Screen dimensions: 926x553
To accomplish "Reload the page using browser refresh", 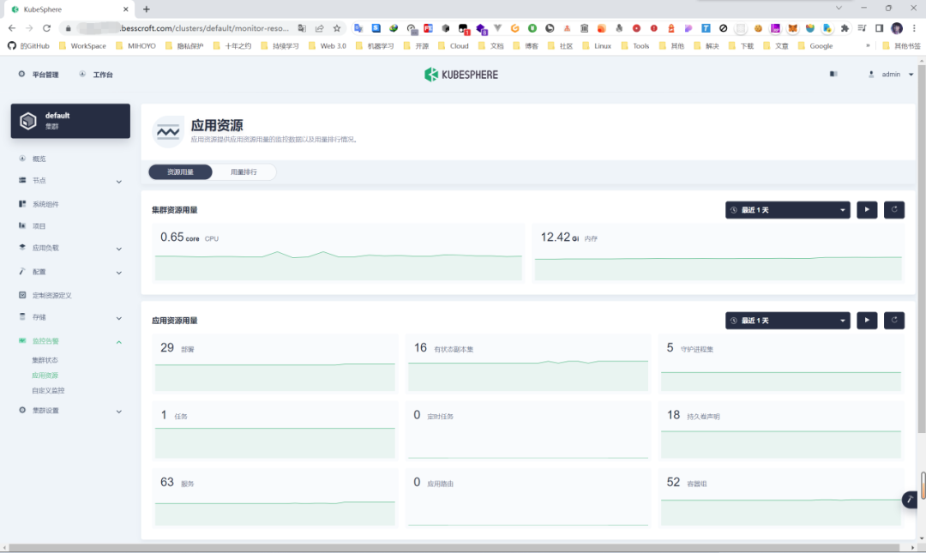I will point(46,28).
